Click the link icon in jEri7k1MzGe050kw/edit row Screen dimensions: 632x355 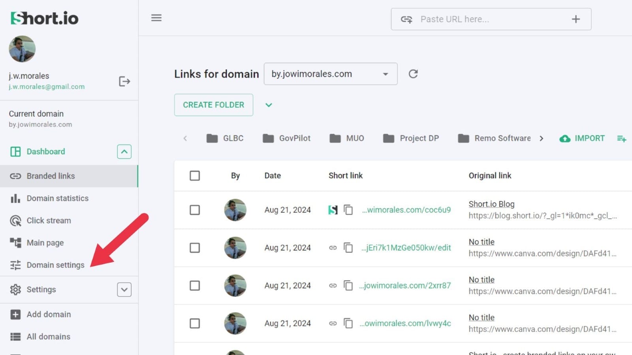point(333,248)
